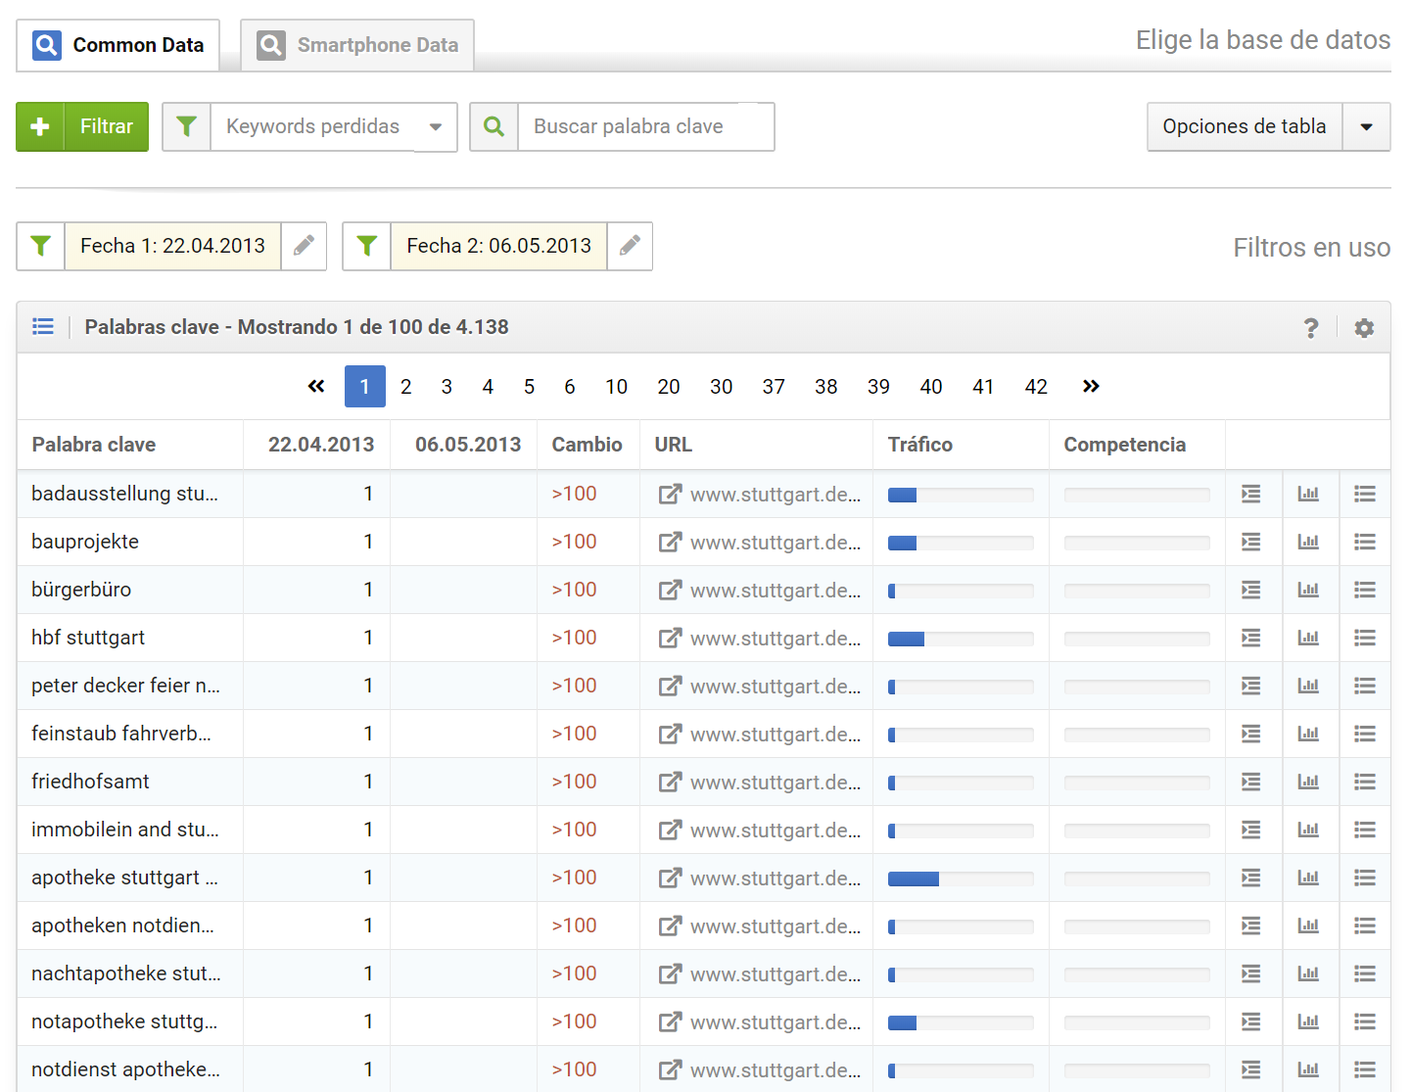Sort by the Cambio column header
This screenshot has height=1092, width=1411.
pyautogui.click(x=587, y=445)
